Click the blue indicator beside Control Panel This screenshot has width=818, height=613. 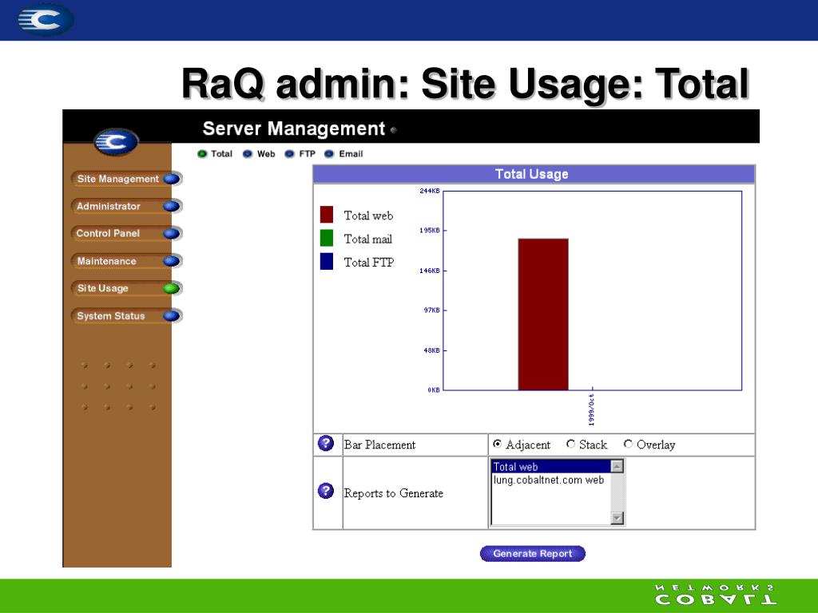[x=171, y=234]
